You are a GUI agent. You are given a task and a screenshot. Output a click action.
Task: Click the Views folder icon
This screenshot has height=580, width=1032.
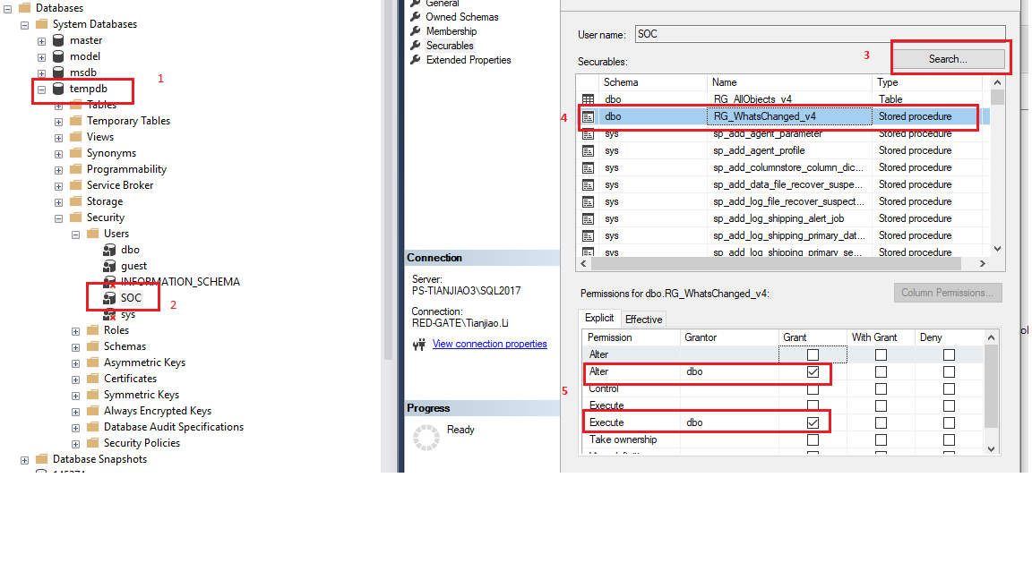75,137
